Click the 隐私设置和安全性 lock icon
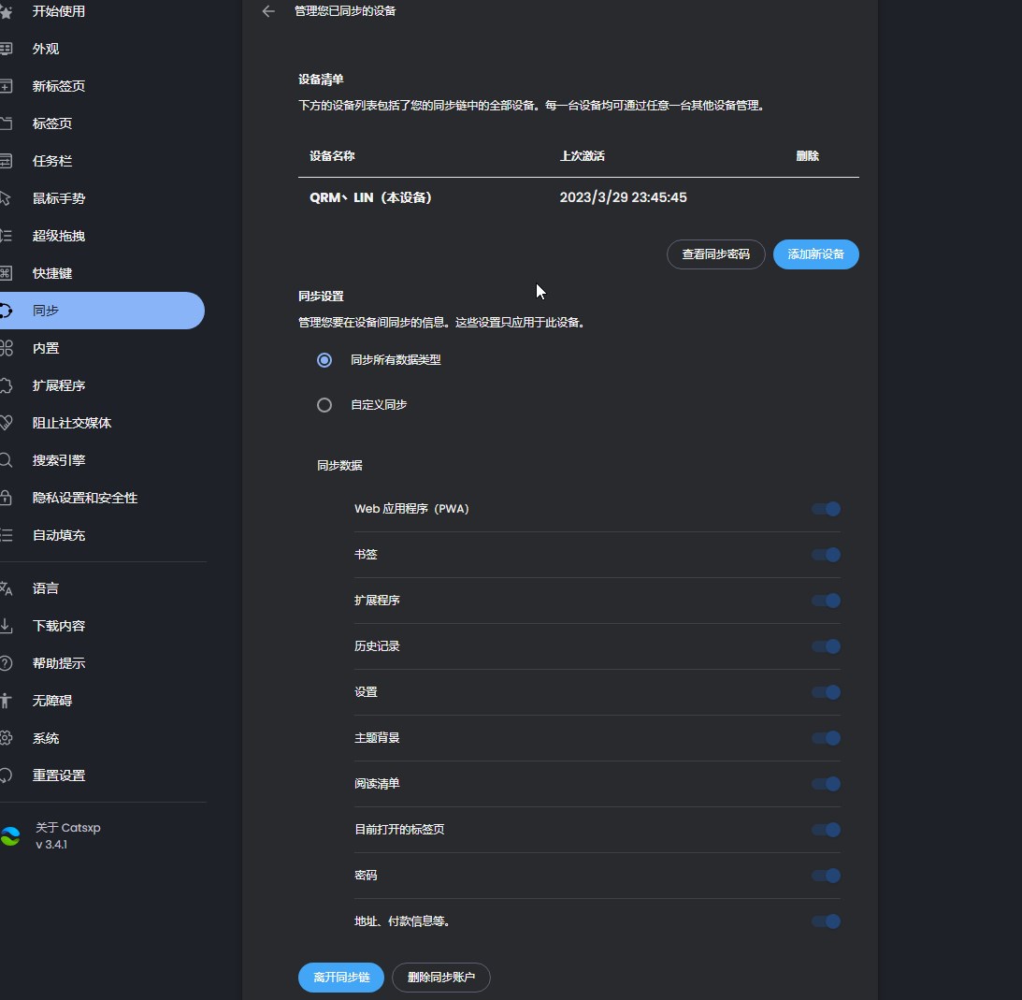This screenshot has height=1000, width=1022. [x=6, y=498]
